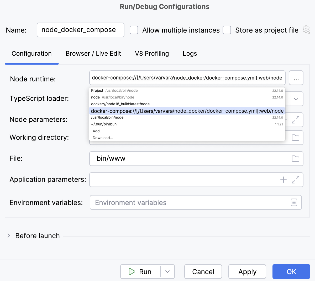The height and width of the screenshot is (281, 315).
Task: Confirm settings with the OK button
Action: 291,272
